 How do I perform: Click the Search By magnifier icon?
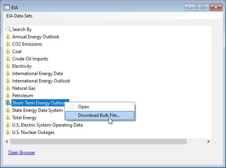coord(8,29)
